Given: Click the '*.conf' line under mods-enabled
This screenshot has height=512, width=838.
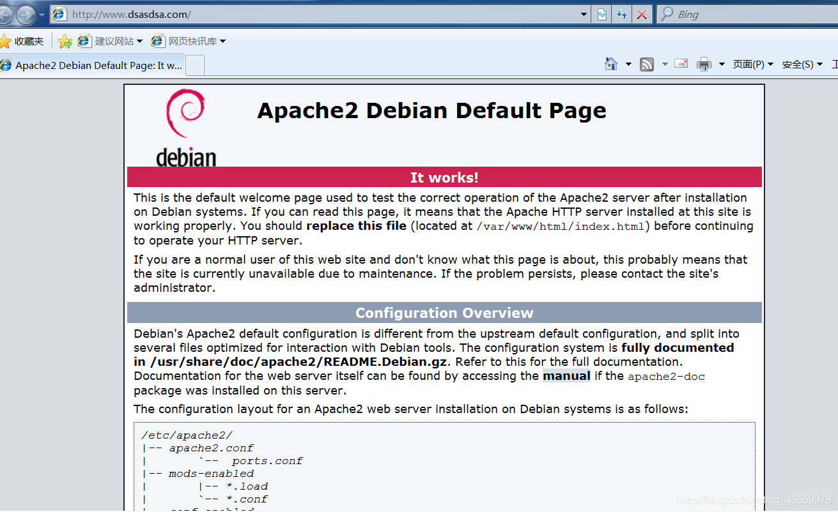Looking at the screenshot, I should pyautogui.click(x=247, y=499).
